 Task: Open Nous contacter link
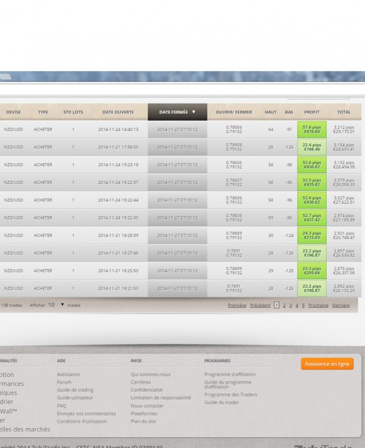pos(147,406)
